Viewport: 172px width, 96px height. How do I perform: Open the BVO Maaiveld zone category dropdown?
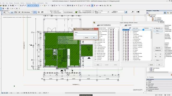tap(71, 12)
